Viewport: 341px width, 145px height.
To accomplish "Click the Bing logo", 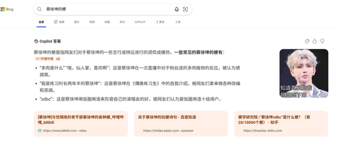I will pos(7,9).
